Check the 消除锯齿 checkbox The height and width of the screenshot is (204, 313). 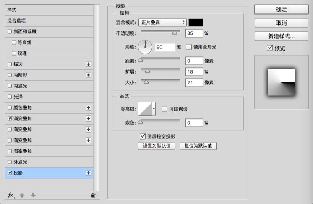164,109
